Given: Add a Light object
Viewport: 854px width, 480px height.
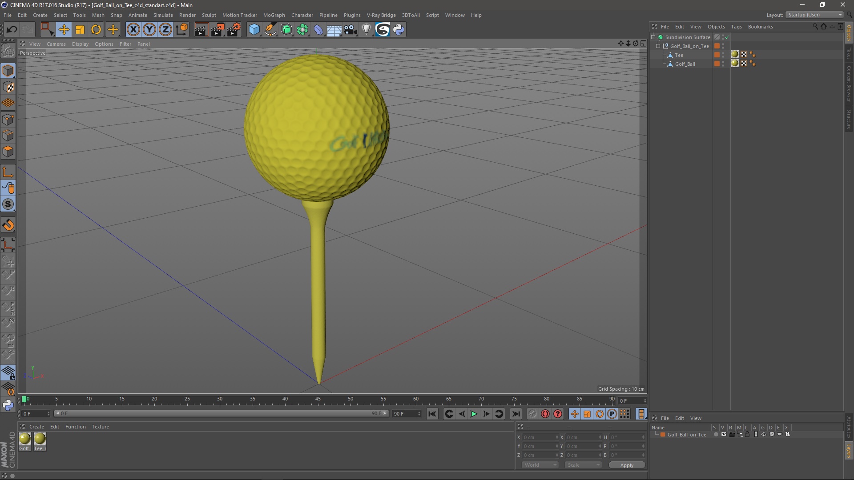Looking at the screenshot, I should point(366,30).
